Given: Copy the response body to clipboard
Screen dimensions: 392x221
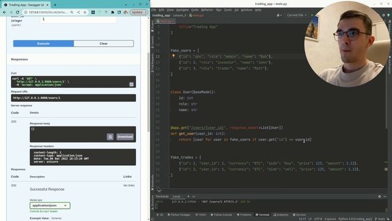Looking at the screenshot, I should [110, 137].
